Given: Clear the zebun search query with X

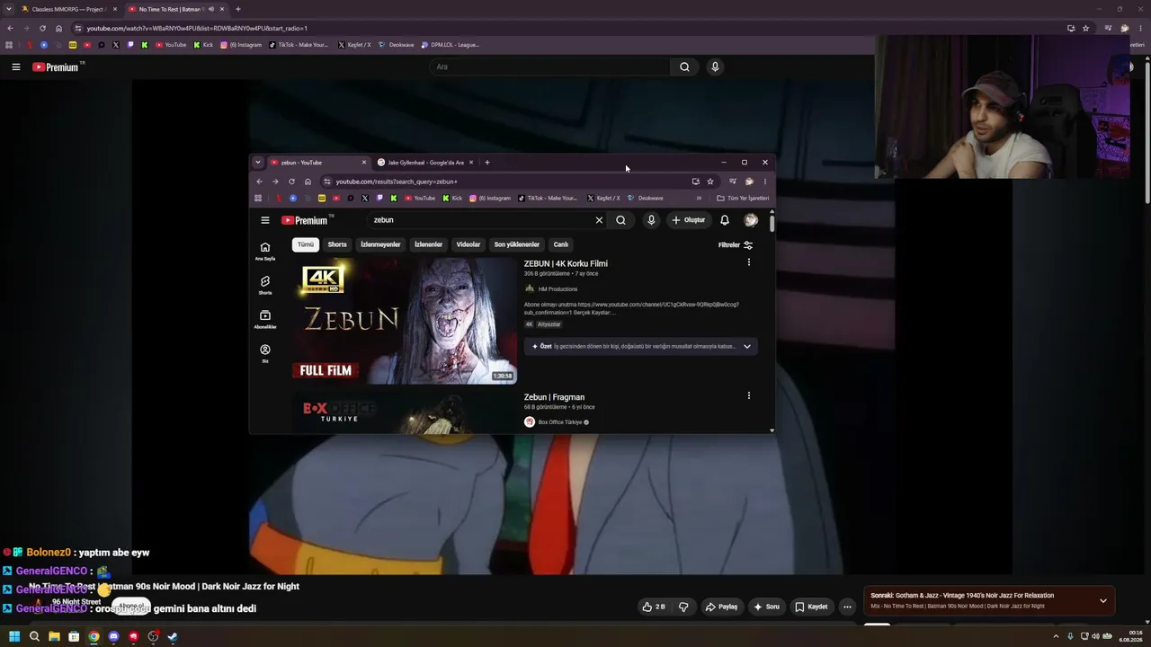Looking at the screenshot, I should pyautogui.click(x=599, y=220).
